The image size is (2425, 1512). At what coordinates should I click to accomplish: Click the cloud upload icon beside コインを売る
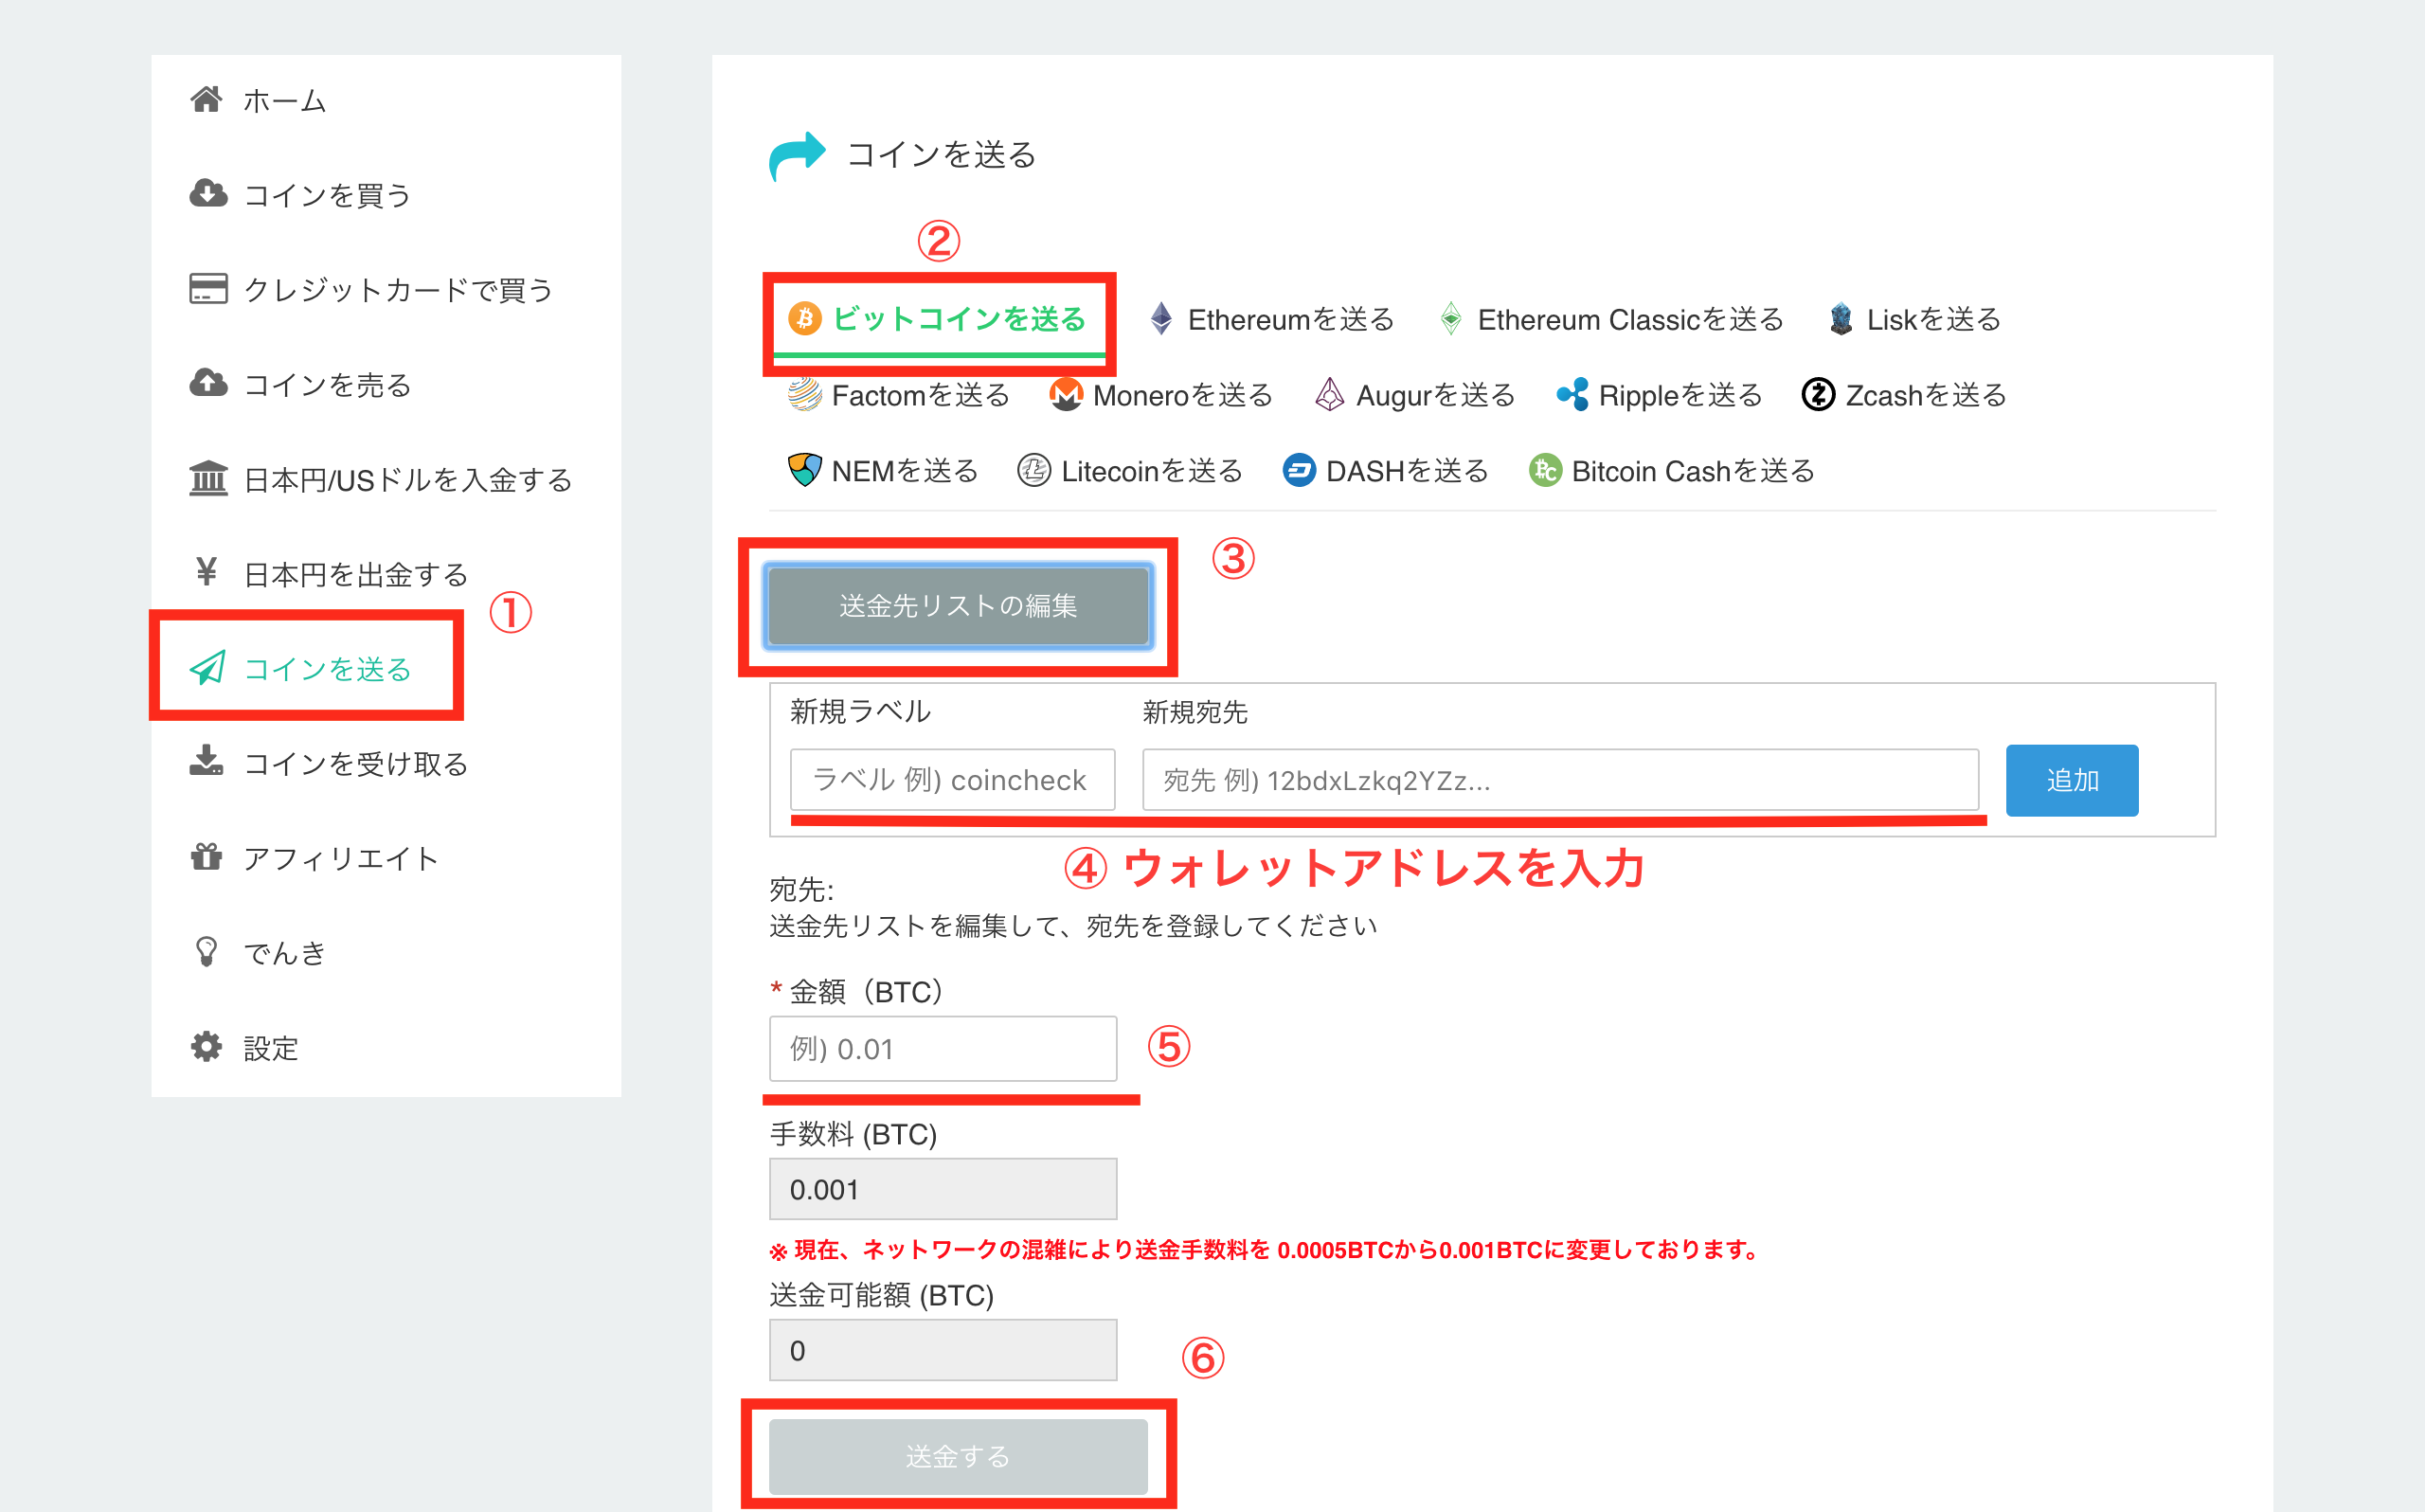[x=207, y=383]
